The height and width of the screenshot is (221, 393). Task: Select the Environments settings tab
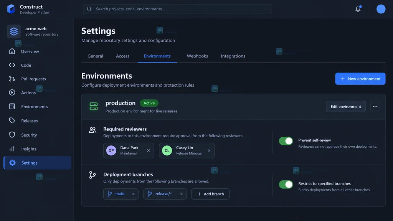157,56
